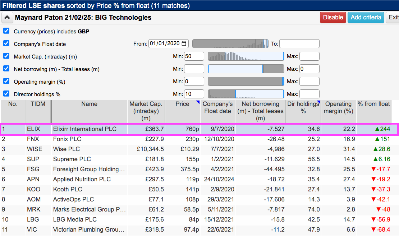This screenshot has height=237, width=399.
Task: Uncheck the Currency (prices) includes GBP criterion
Action: [x=6, y=31]
